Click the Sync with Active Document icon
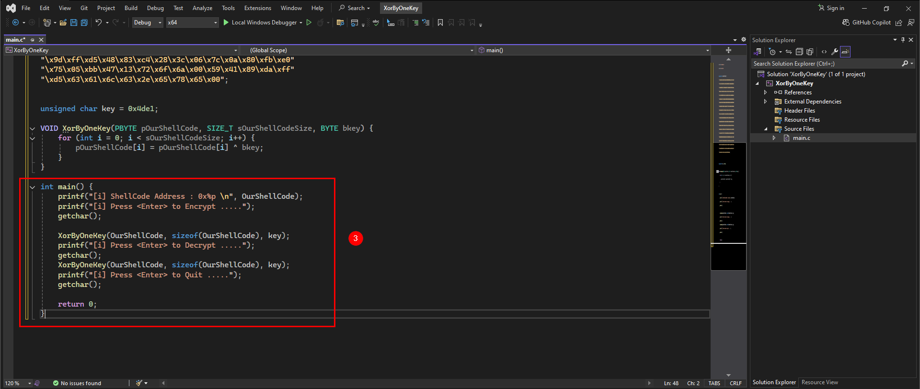 click(789, 52)
